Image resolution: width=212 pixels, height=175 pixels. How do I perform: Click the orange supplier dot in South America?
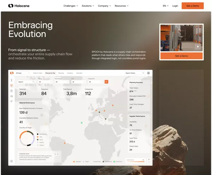tap(65, 143)
